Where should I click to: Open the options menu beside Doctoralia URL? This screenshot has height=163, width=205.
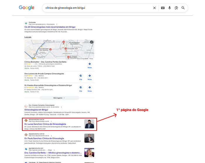click(57, 24)
